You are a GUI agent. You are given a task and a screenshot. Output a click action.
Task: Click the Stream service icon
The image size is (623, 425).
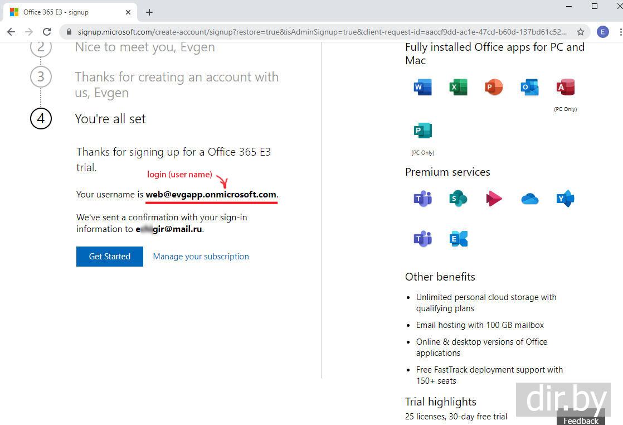494,199
